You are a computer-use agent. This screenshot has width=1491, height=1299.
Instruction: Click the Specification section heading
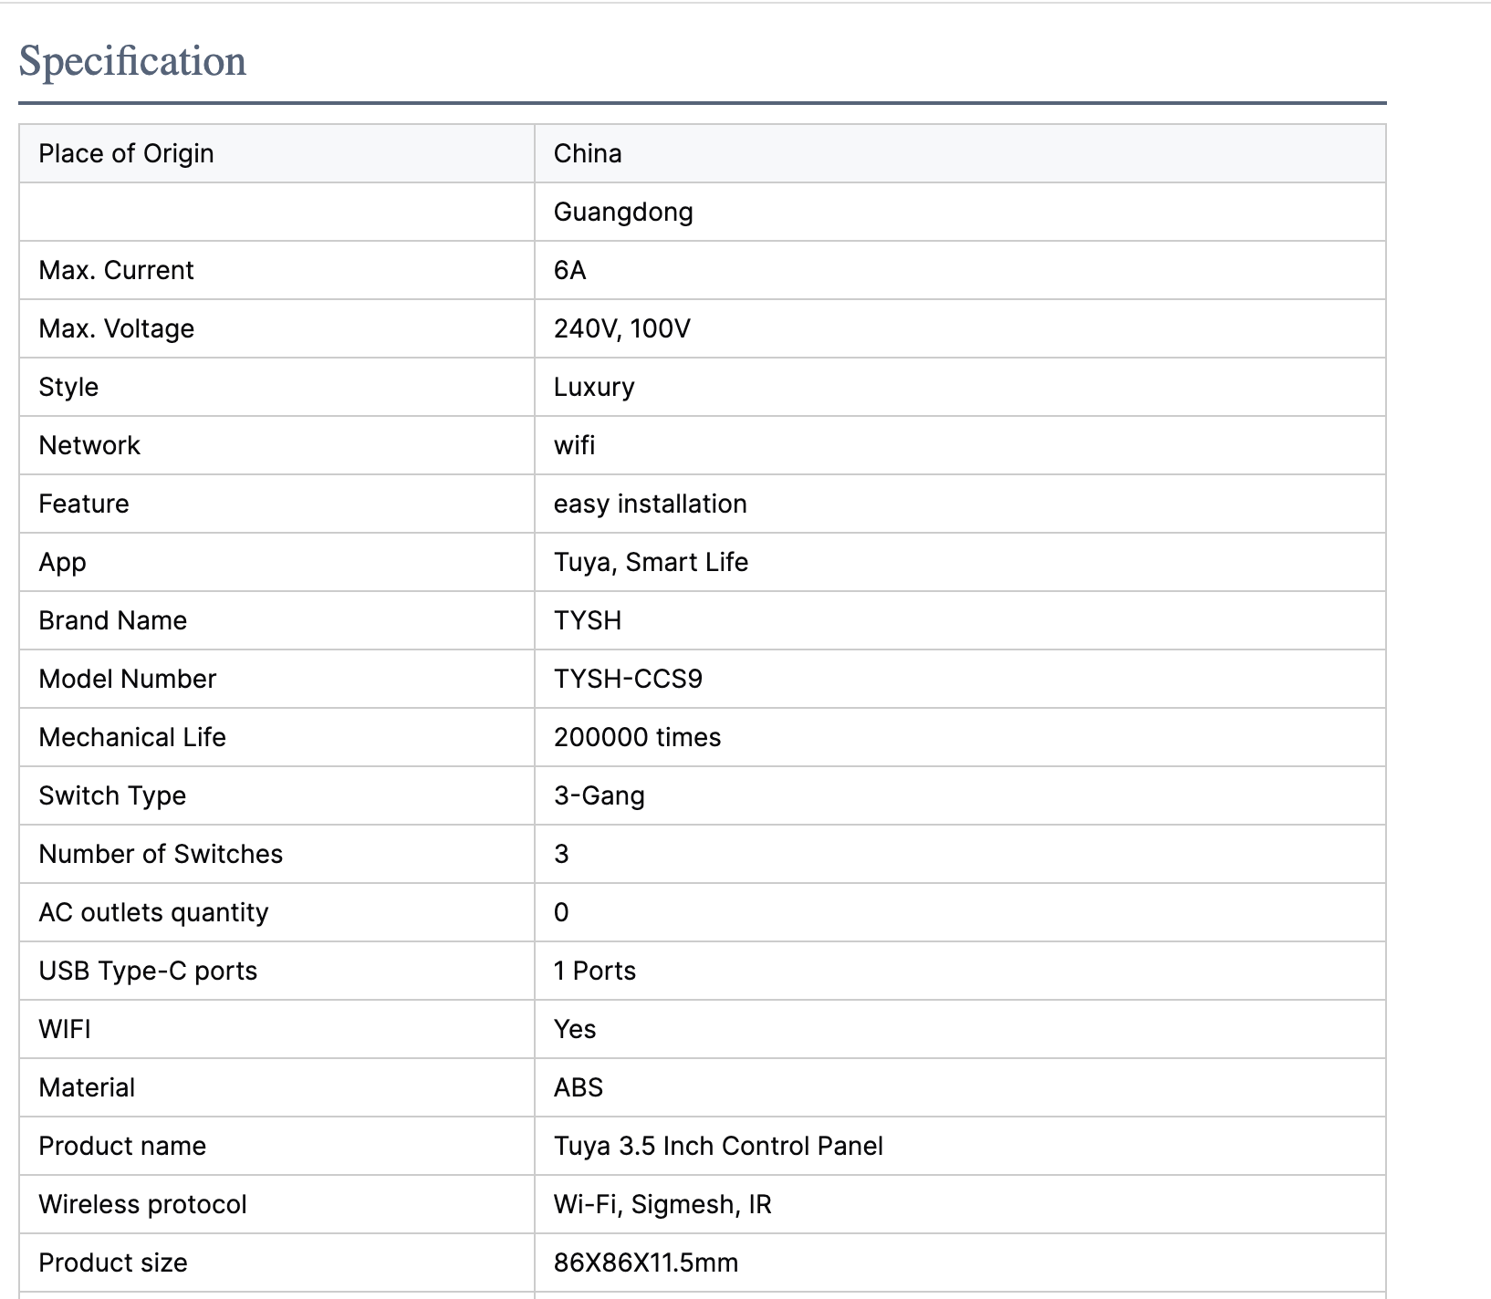coord(132,62)
